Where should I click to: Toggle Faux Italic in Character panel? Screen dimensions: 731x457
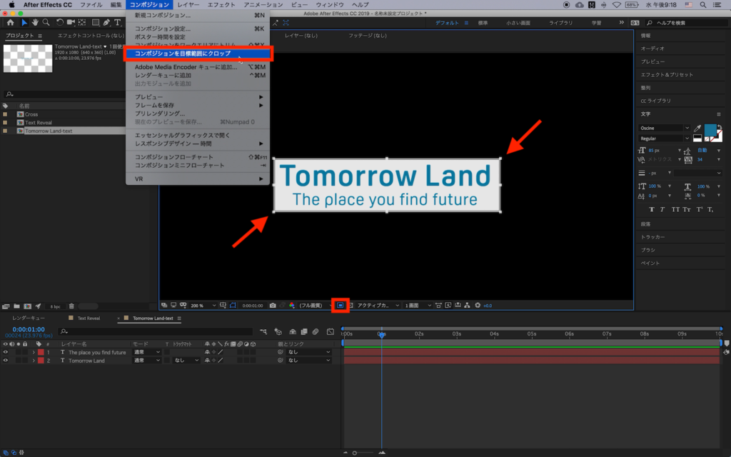click(662, 210)
